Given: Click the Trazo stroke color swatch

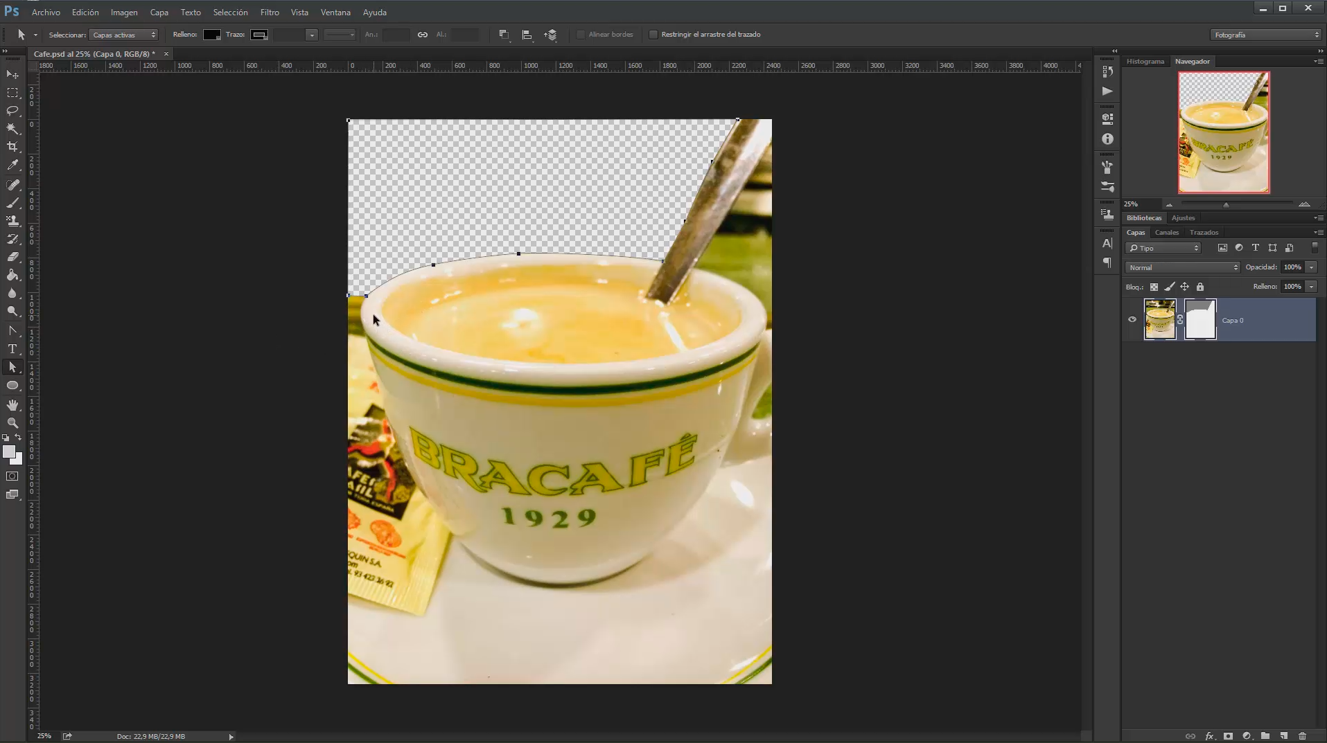Looking at the screenshot, I should click(x=259, y=35).
